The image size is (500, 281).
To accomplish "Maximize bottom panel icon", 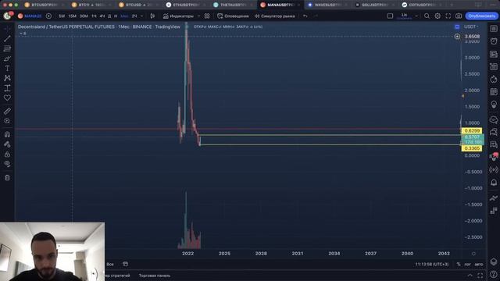I will click(x=480, y=276).
